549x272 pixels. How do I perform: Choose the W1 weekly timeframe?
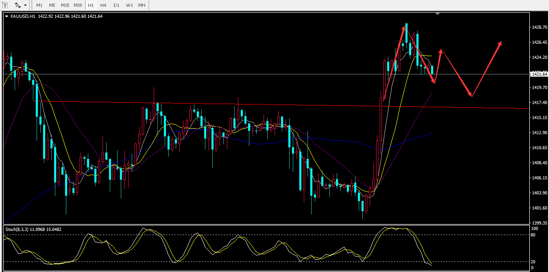(129, 5)
